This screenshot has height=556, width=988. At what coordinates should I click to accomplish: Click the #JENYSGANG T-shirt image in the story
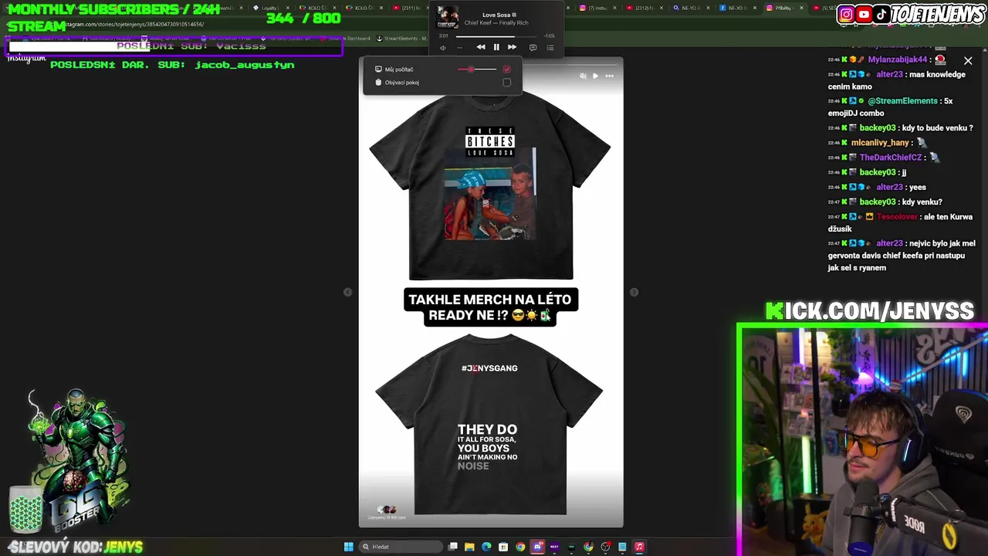(489, 424)
